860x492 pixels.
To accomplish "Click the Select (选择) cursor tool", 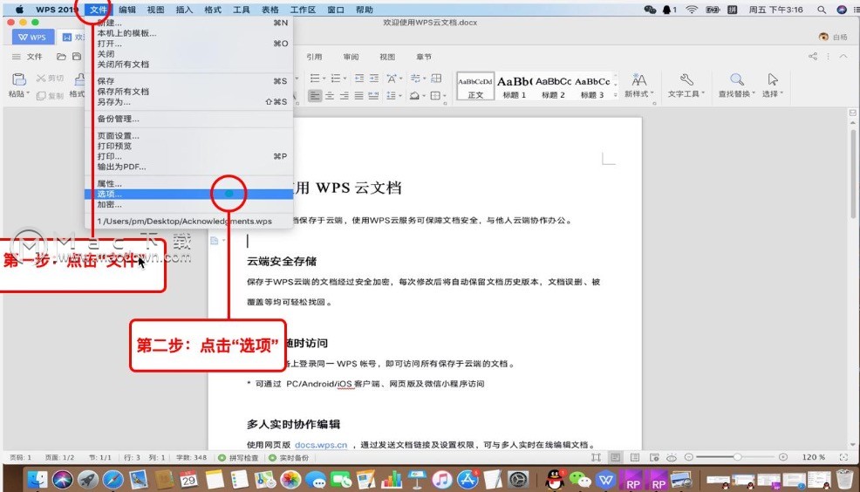I will point(773,79).
